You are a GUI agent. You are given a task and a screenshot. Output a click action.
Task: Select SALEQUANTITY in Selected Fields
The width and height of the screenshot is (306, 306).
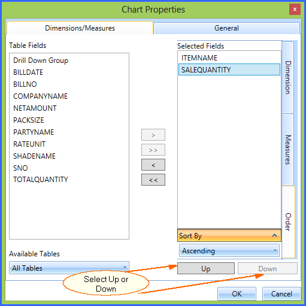[x=229, y=69]
